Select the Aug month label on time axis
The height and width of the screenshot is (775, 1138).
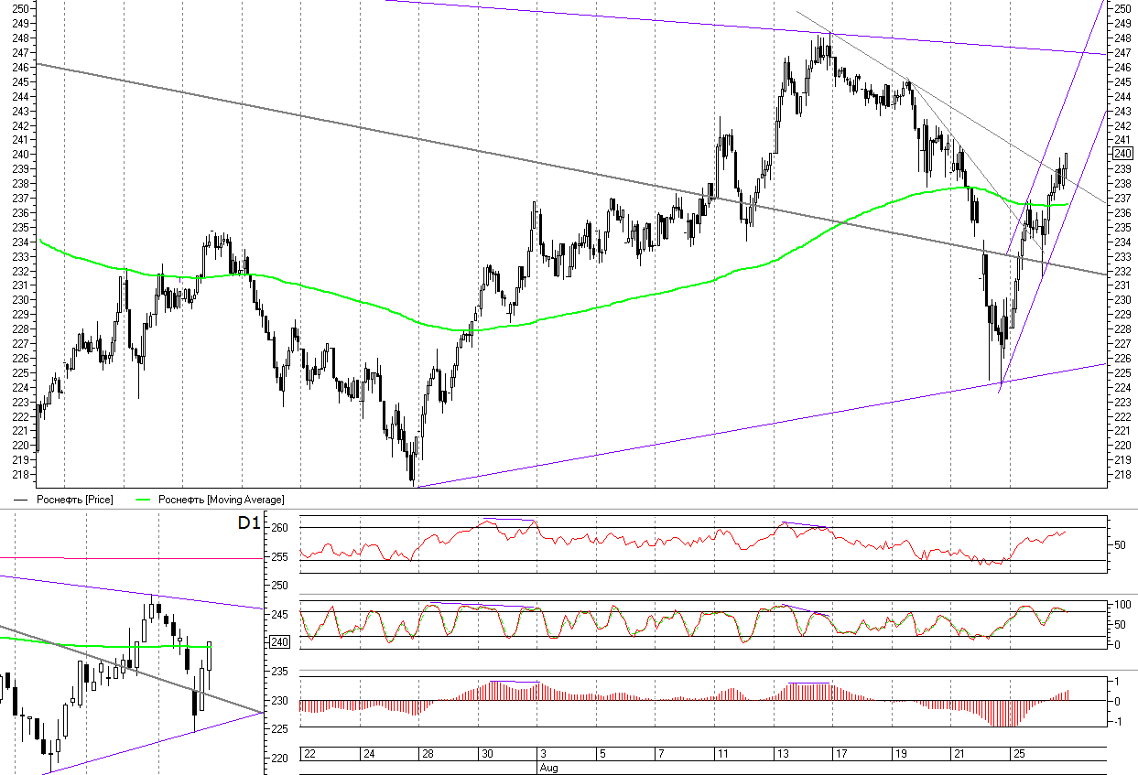tap(547, 768)
